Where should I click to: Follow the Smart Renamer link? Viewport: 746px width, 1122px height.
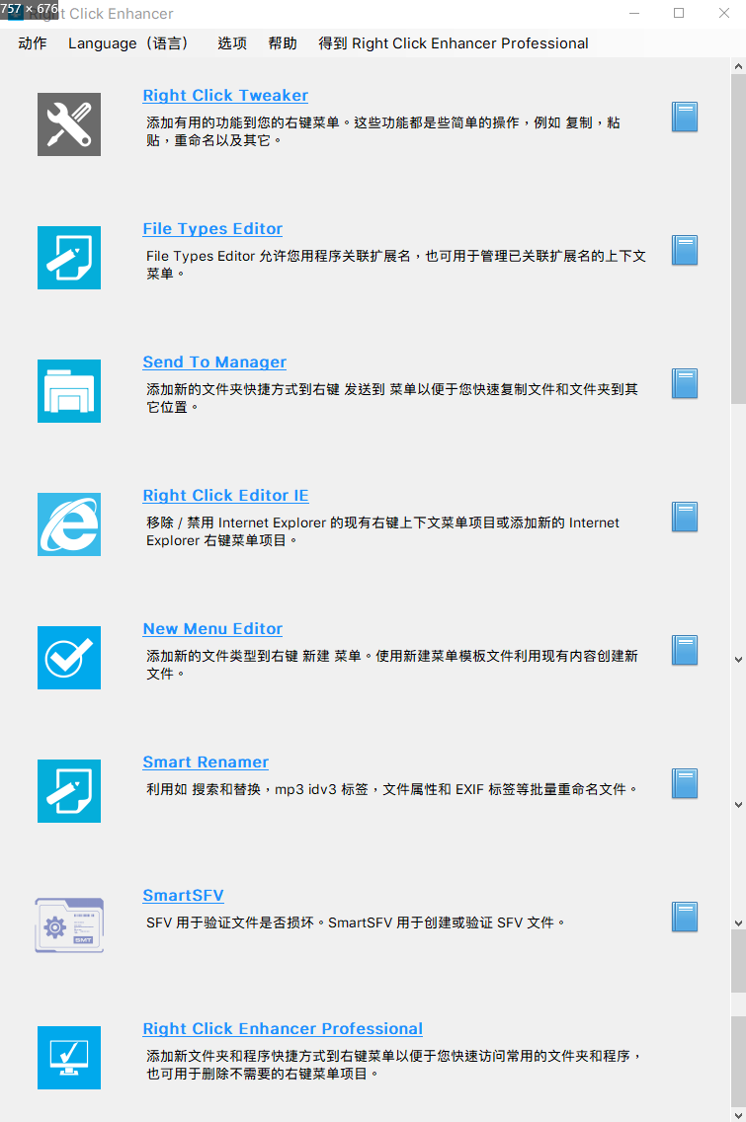coord(206,762)
